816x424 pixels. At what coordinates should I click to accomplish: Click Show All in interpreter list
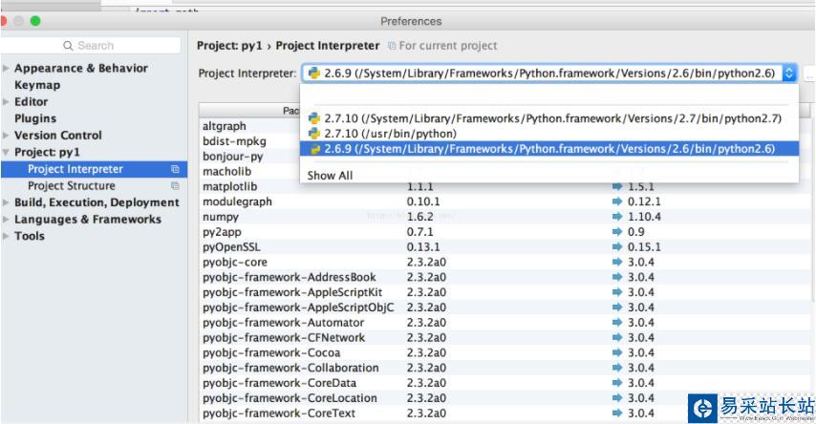330,176
